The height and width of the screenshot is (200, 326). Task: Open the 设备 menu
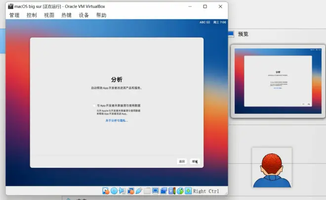pyautogui.click(x=84, y=15)
